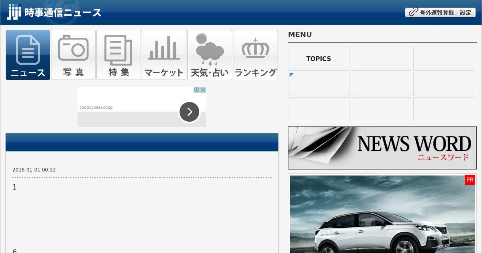Image resolution: width=482 pixels, height=253 pixels.
Task: Click the ad arrow button on coopkyosai banner
Action: tap(189, 112)
